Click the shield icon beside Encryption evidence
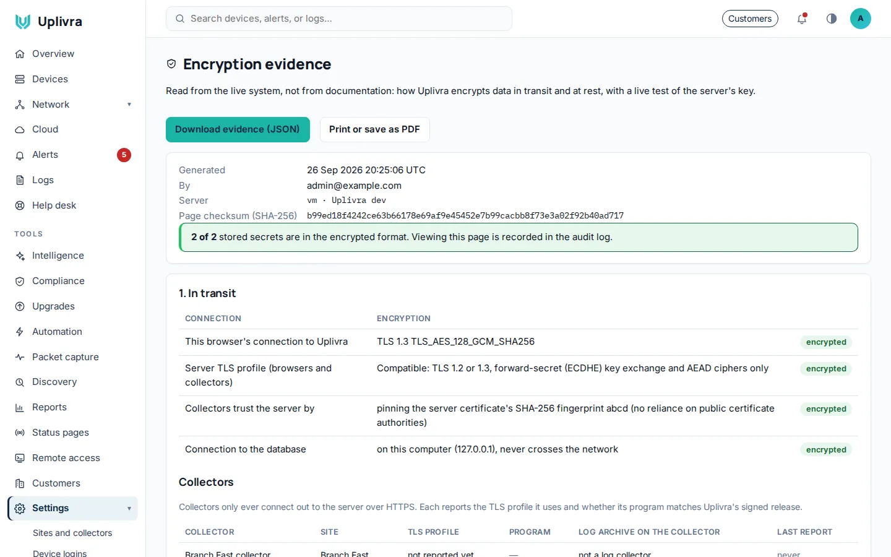891x557 pixels. (171, 64)
